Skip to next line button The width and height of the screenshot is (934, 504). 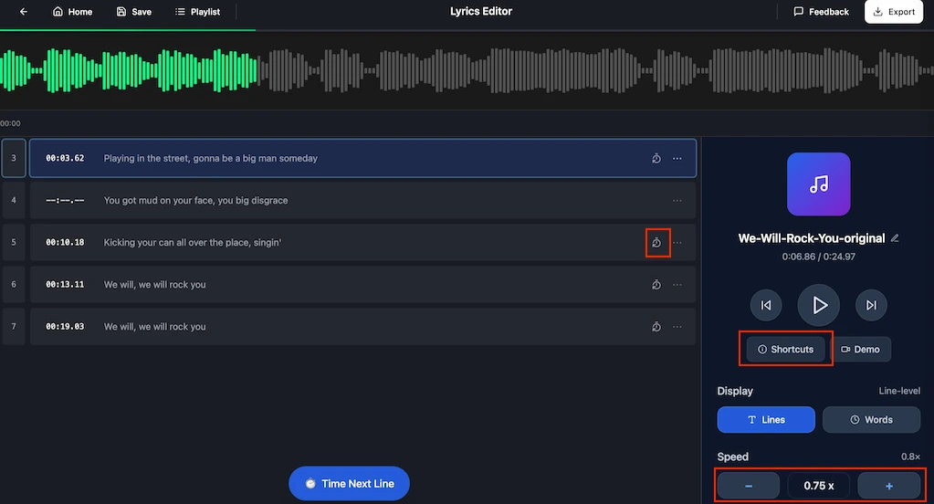pos(871,305)
